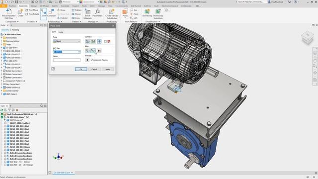Expand the Relationships folder in Model browser
The image size is (318, 179).
pos(1,38)
